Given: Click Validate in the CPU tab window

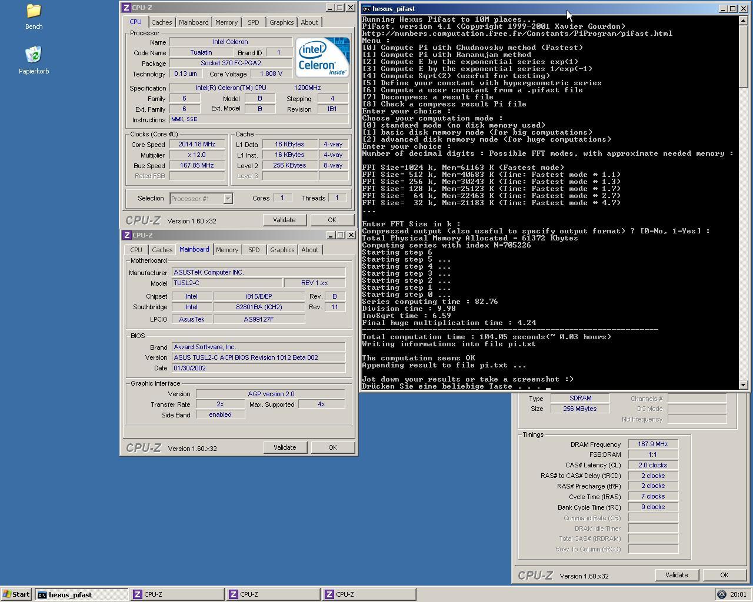Looking at the screenshot, I should point(284,220).
